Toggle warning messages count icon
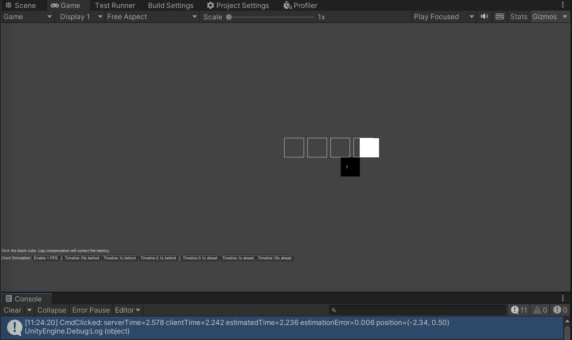Screen dimensions: 572x340 pos(540,310)
